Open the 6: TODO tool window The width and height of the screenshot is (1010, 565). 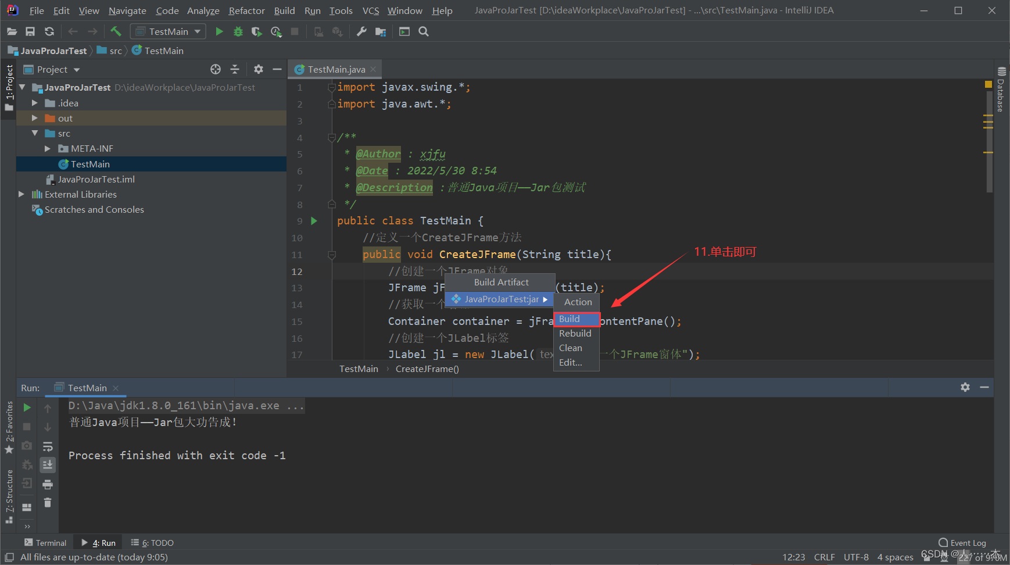point(152,543)
